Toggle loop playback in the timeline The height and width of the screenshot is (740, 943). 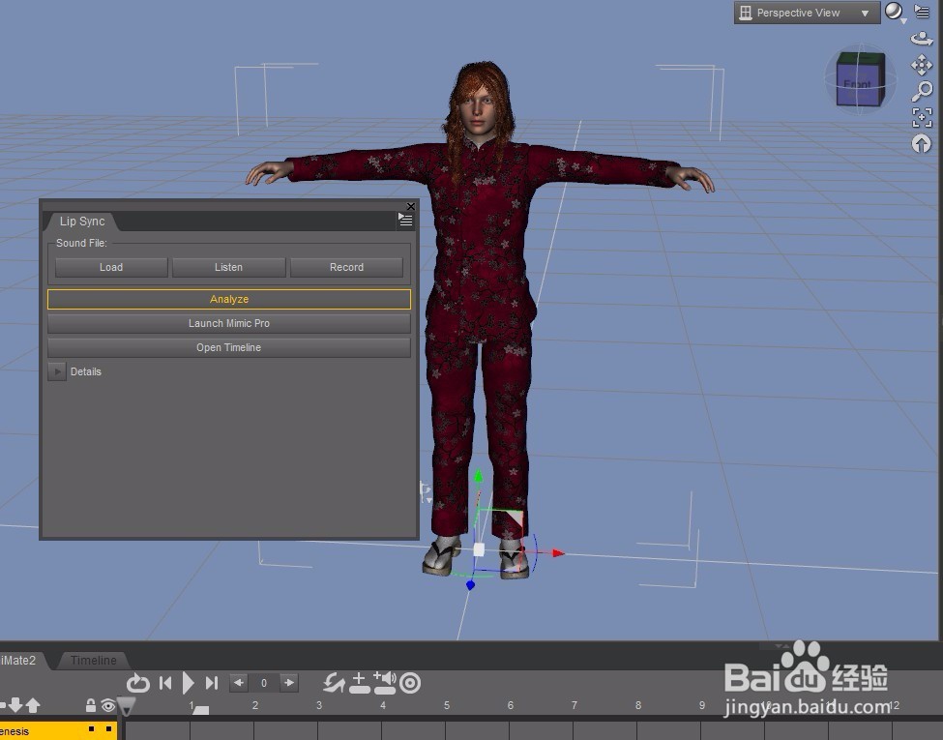click(x=138, y=683)
